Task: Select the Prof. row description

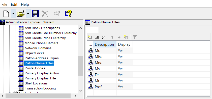Action: [x=99, y=87]
